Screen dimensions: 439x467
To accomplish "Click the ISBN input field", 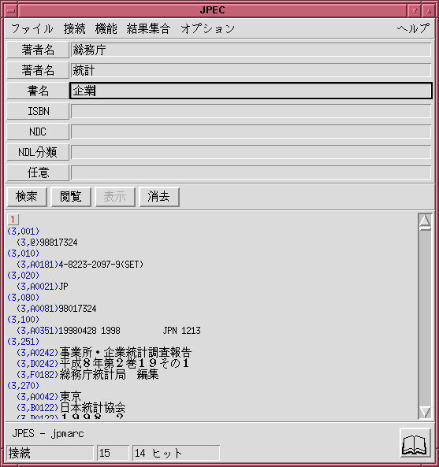I will click(x=251, y=111).
